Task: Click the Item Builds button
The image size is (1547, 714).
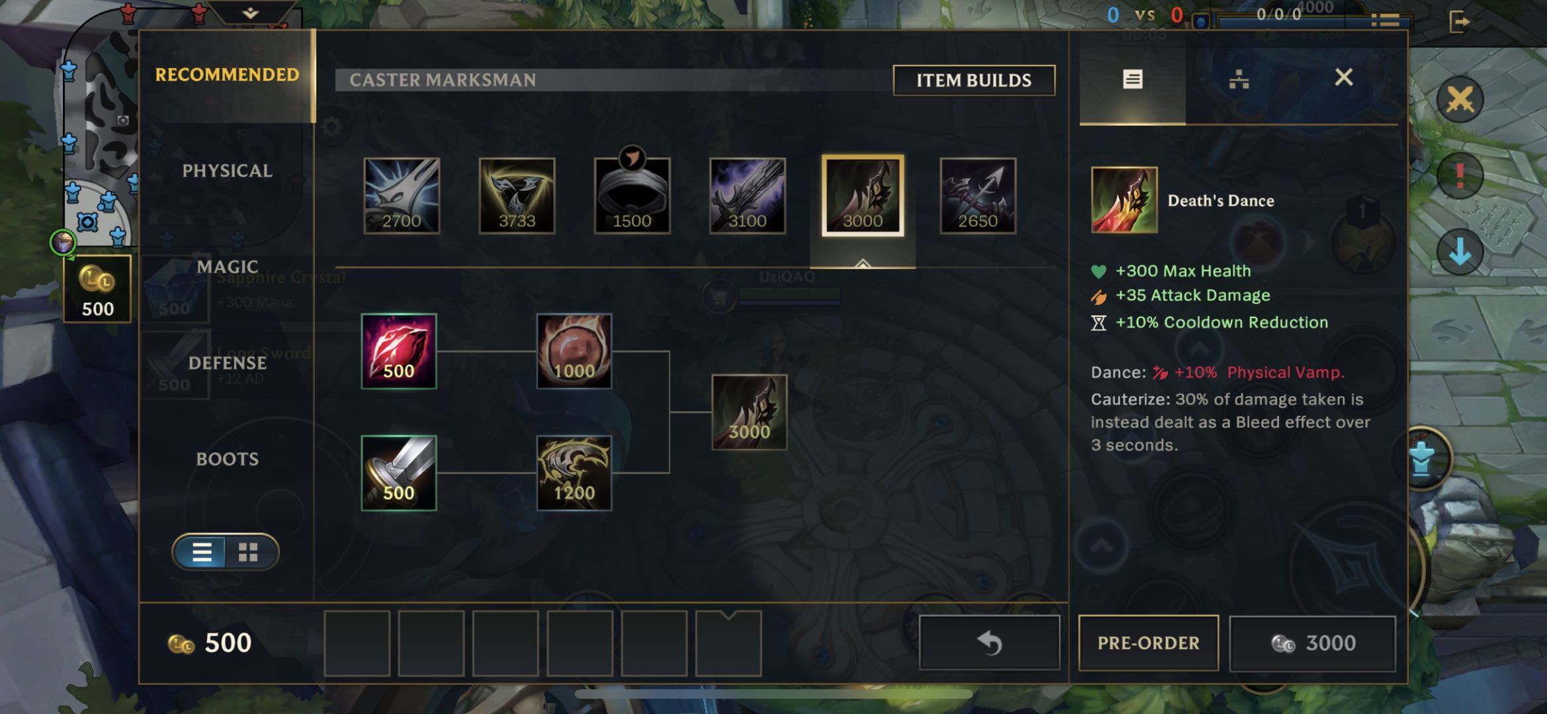Action: [974, 80]
